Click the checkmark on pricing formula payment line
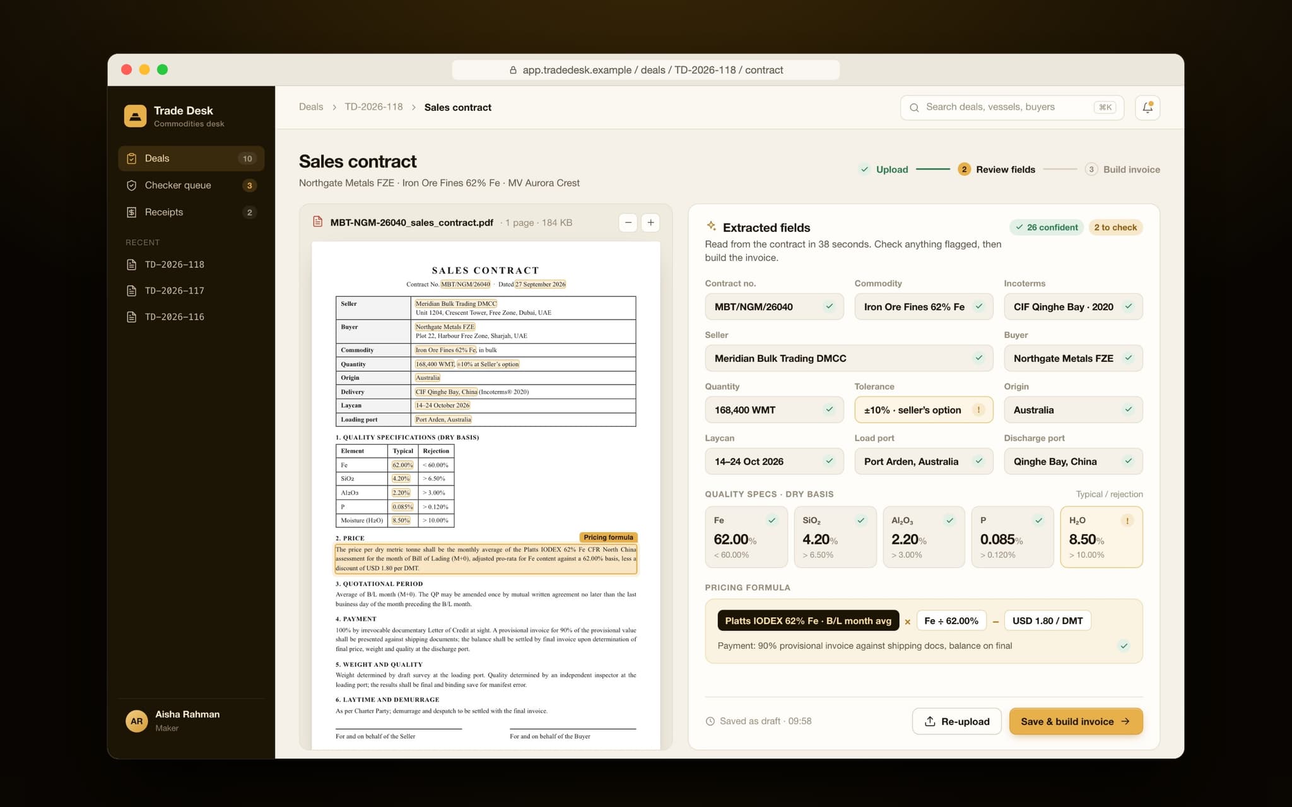Viewport: 1292px width, 807px height. pos(1124,646)
